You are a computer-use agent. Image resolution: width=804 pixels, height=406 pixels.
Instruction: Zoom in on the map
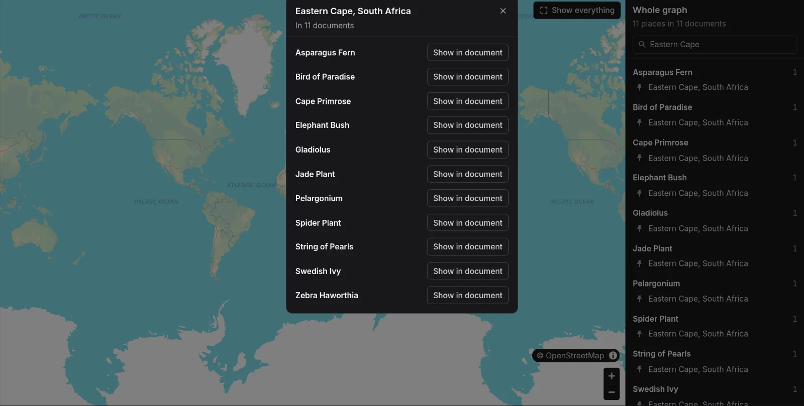point(612,376)
